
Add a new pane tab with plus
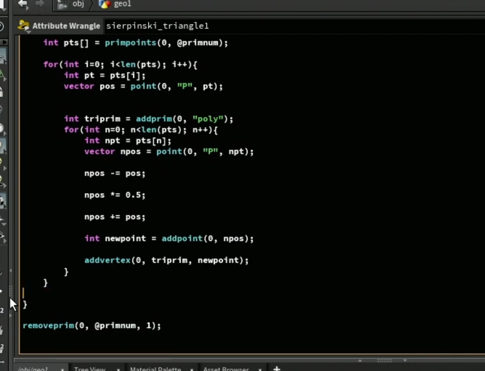tap(276, 368)
